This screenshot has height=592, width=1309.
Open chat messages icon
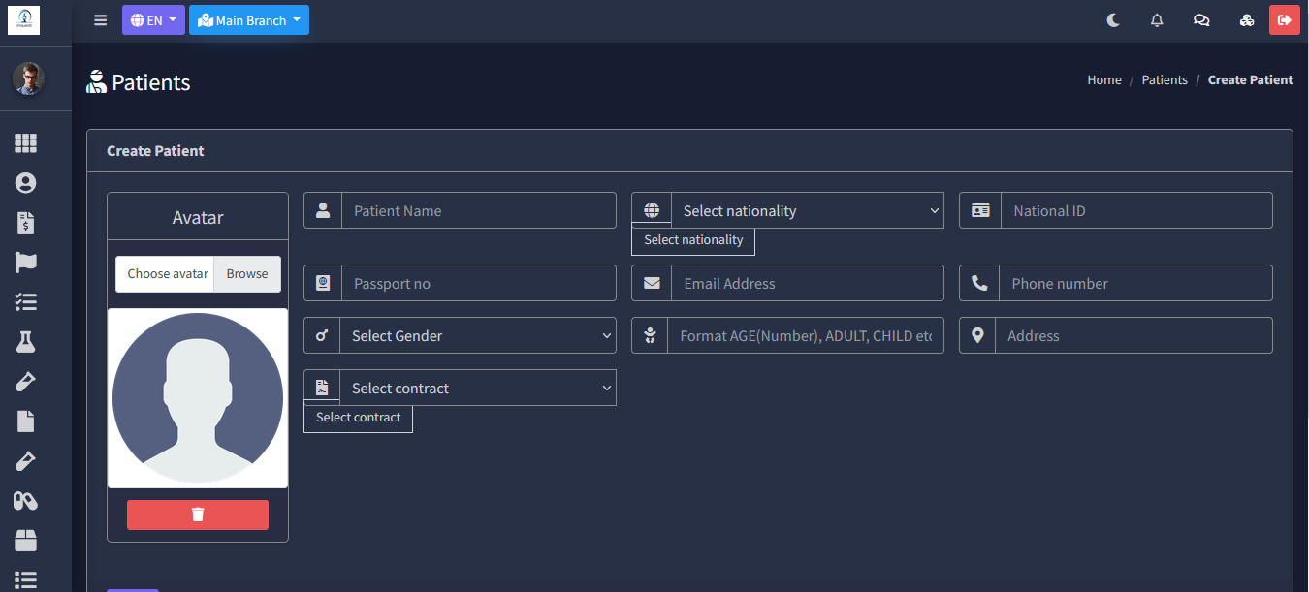click(x=1201, y=20)
